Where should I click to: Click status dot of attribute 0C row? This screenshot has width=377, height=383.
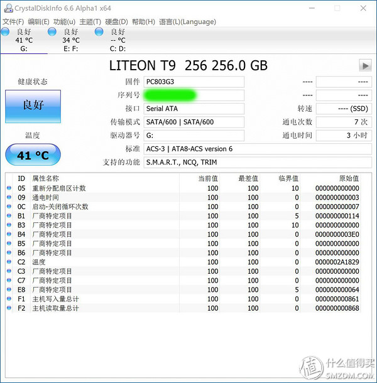coord(9,207)
